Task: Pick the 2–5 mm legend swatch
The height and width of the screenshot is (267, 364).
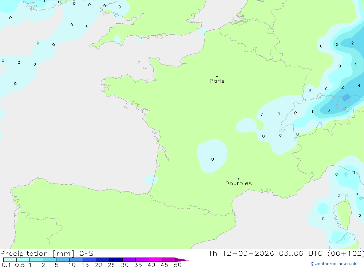Action: pos(50,260)
